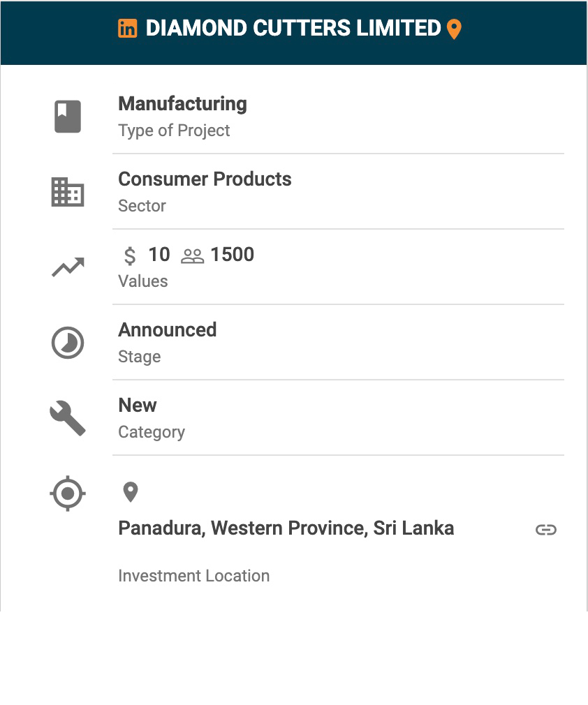The image size is (588, 705).
Task: Click the 1500 jobs value
Action: coord(233,255)
